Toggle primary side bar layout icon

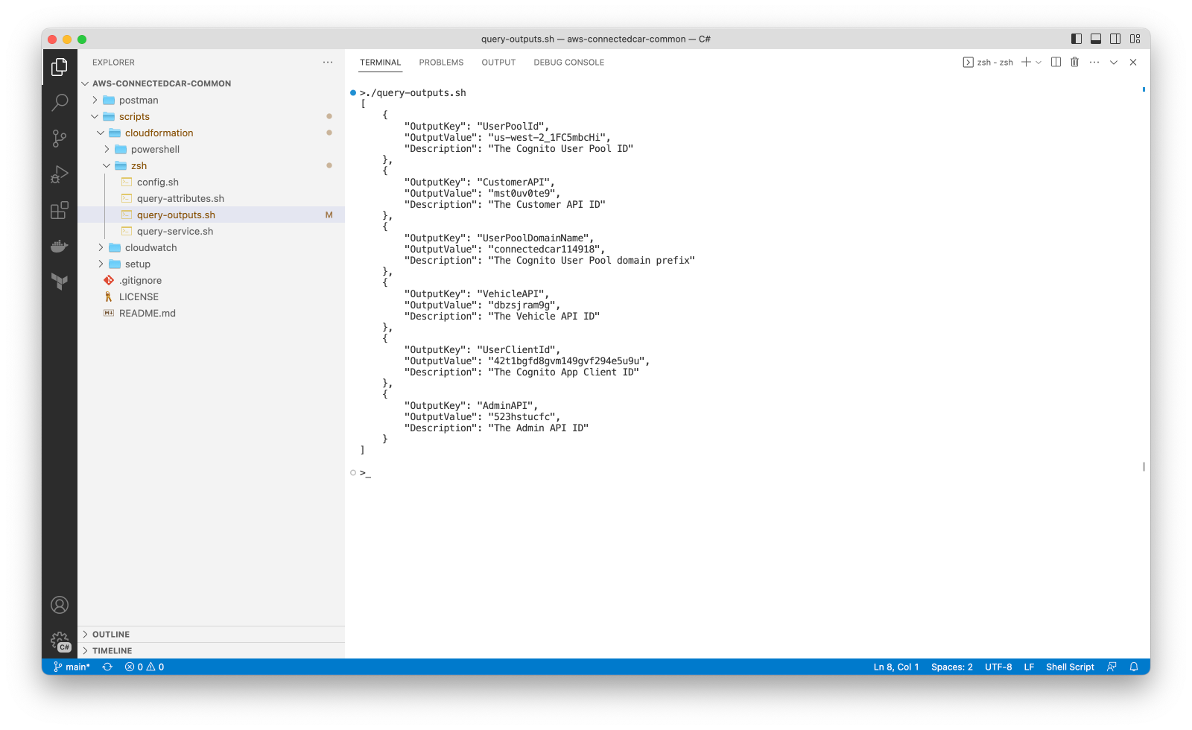(1077, 39)
